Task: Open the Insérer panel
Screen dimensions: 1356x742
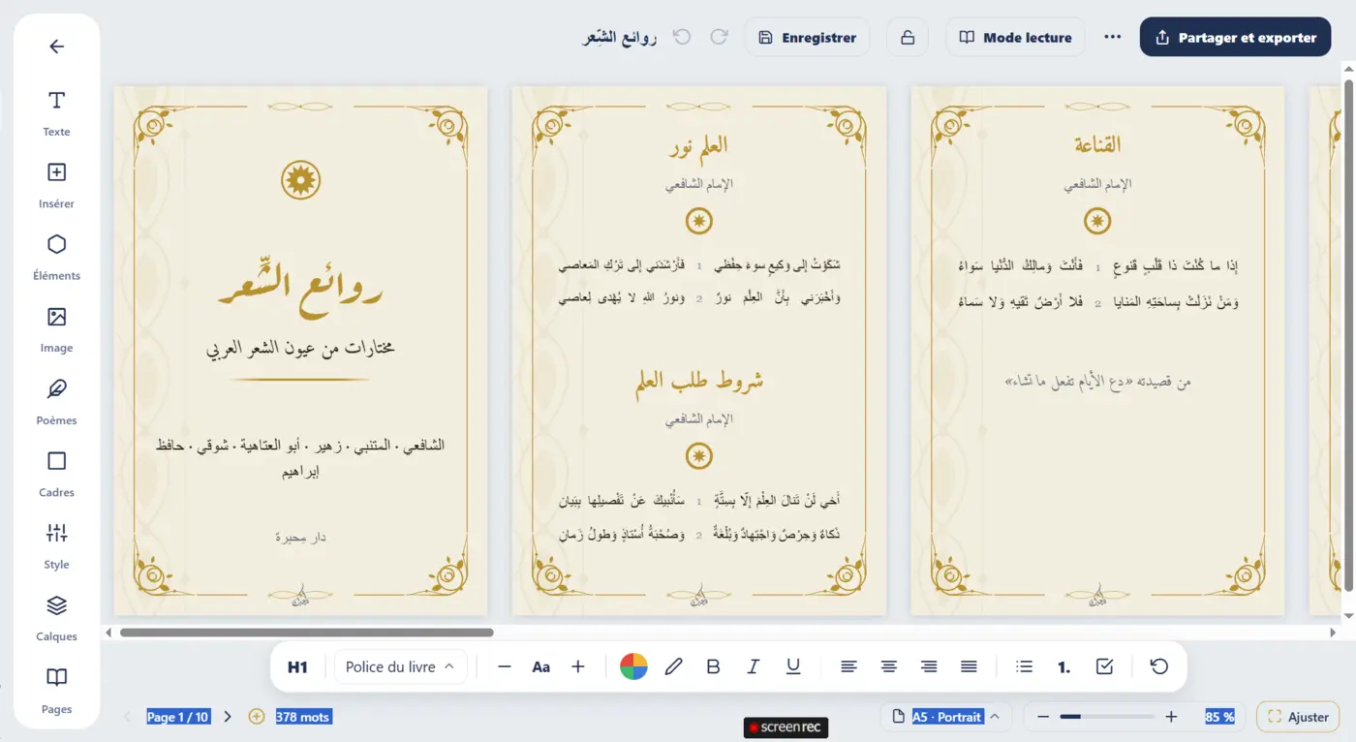Action: 56,184
